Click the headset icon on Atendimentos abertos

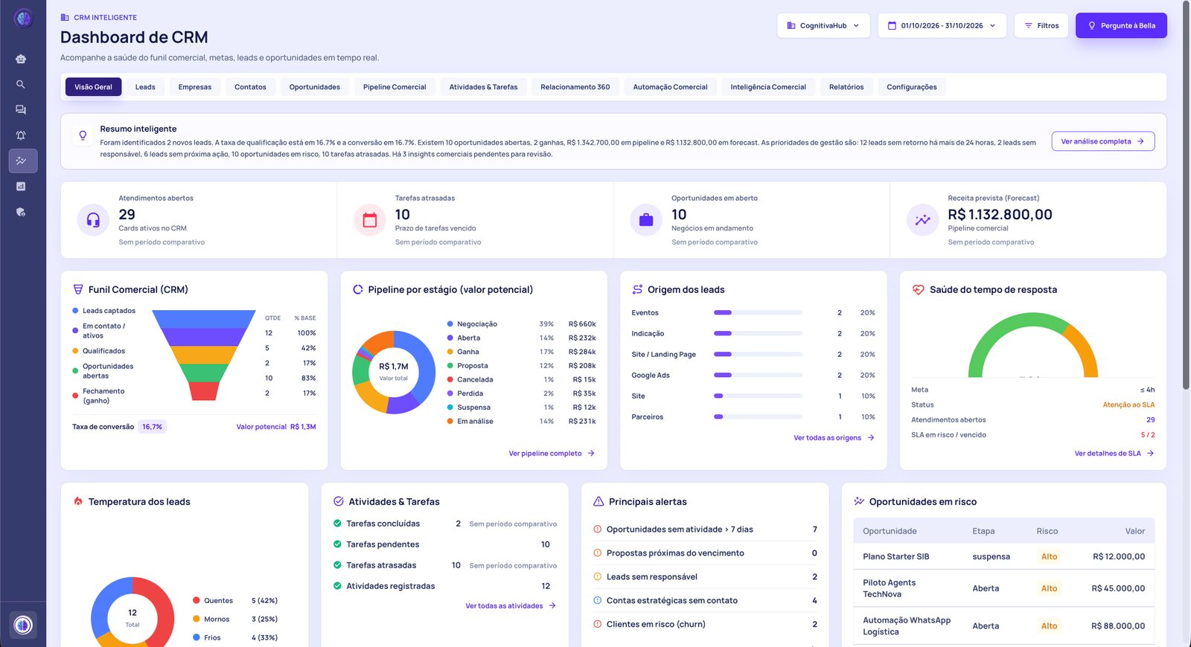[93, 220]
